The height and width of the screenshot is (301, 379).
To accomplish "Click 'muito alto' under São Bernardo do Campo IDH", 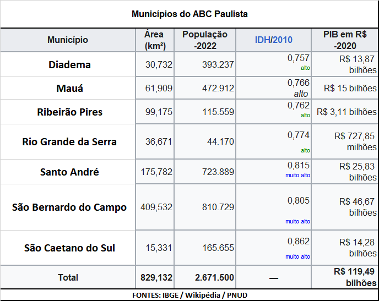I will [297, 221].
